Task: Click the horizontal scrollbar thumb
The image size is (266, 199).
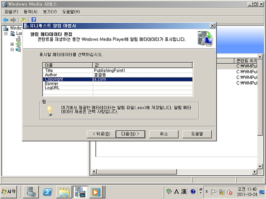Action: (137, 172)
